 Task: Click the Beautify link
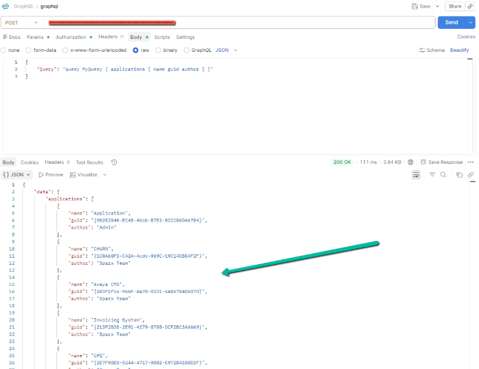[460, 50]
